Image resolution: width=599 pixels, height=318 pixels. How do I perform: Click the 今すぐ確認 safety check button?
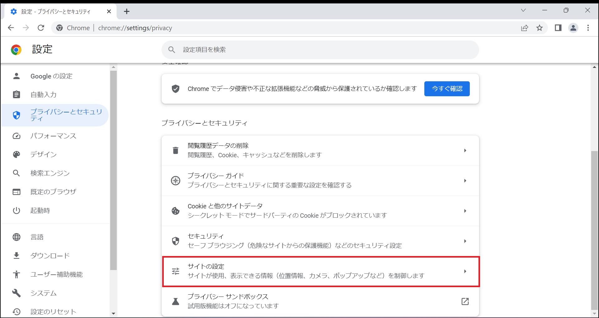coord(447,88)
